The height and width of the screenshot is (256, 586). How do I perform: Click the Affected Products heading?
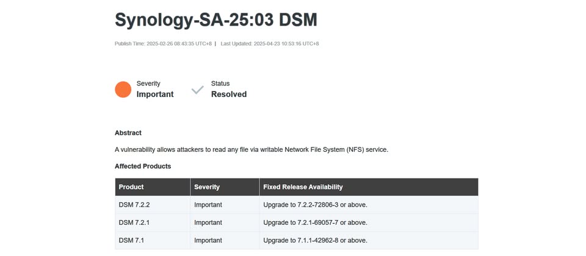143,166
